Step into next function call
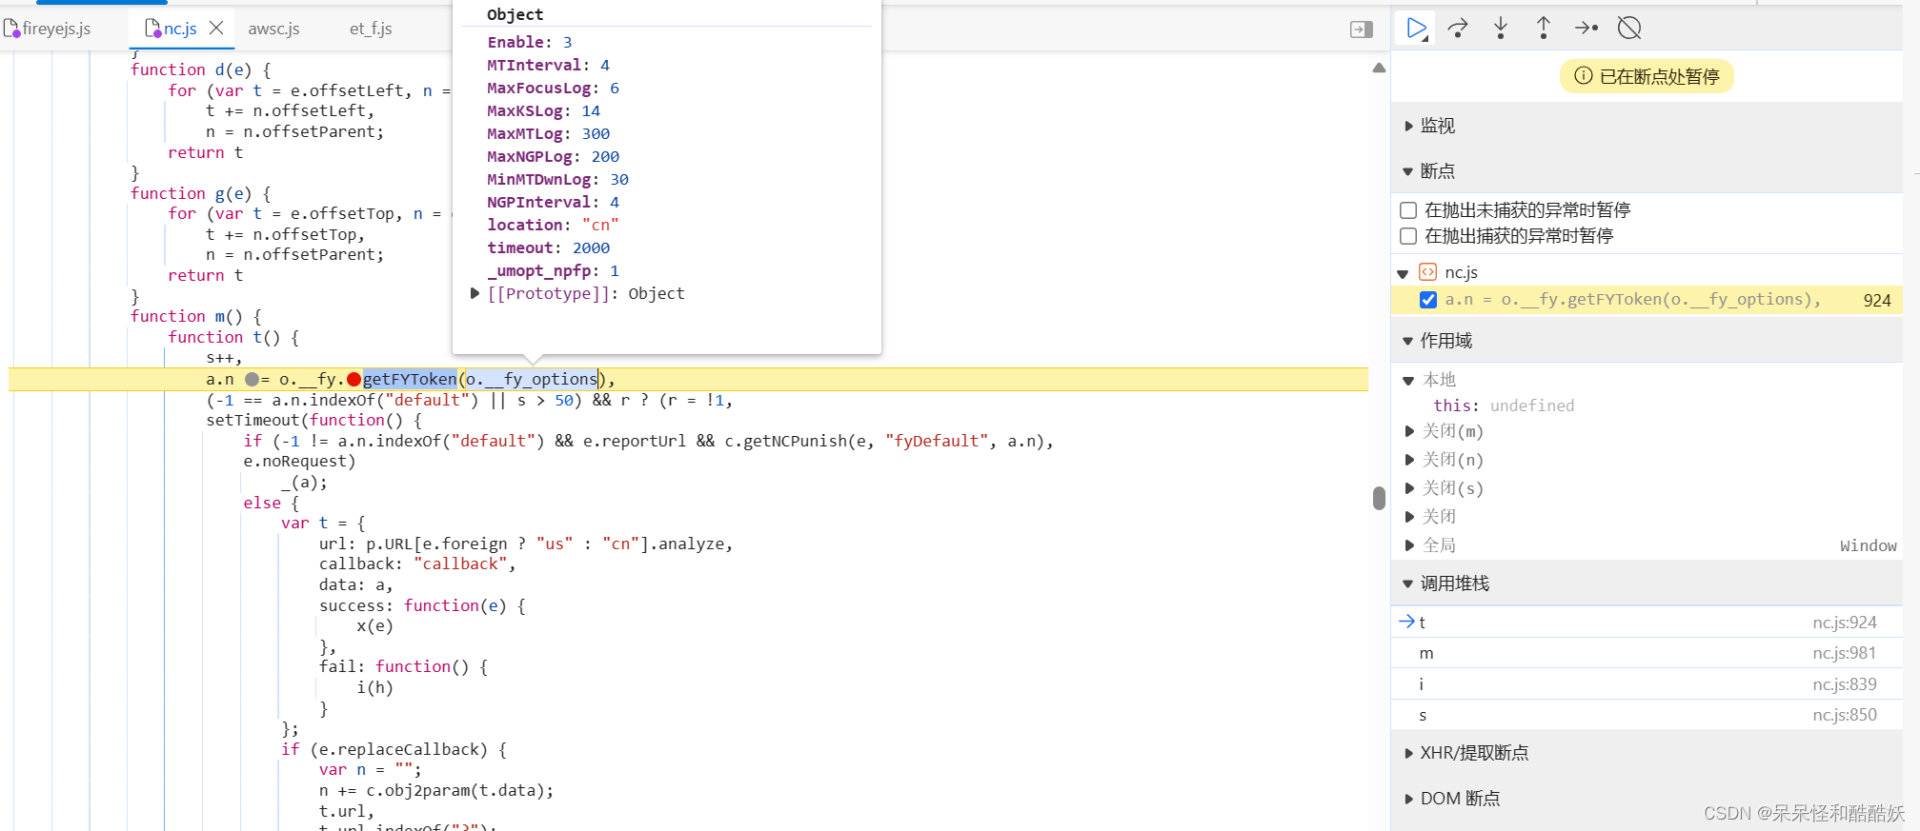 1501,29
